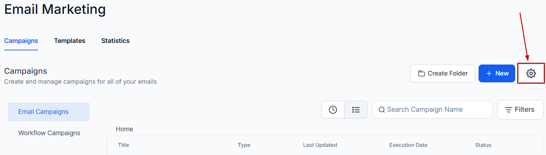546x155 pixels.
Task: Sort by the Status column header
Action: click(x=483, y=145)
